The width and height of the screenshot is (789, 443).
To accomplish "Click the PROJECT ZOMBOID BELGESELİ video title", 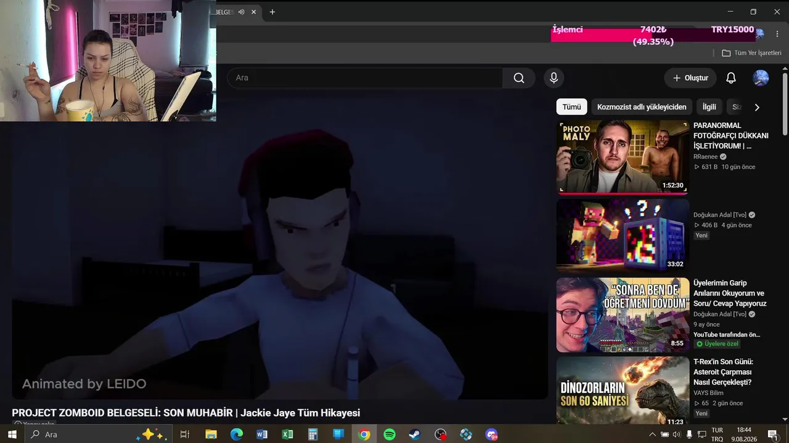I will click(186, 413).
